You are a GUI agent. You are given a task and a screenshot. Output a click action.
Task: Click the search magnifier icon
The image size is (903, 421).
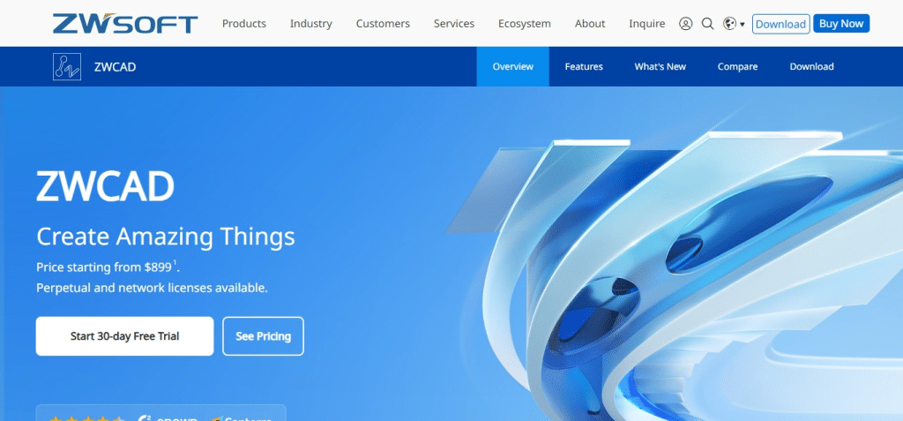(x=708, y=24)
